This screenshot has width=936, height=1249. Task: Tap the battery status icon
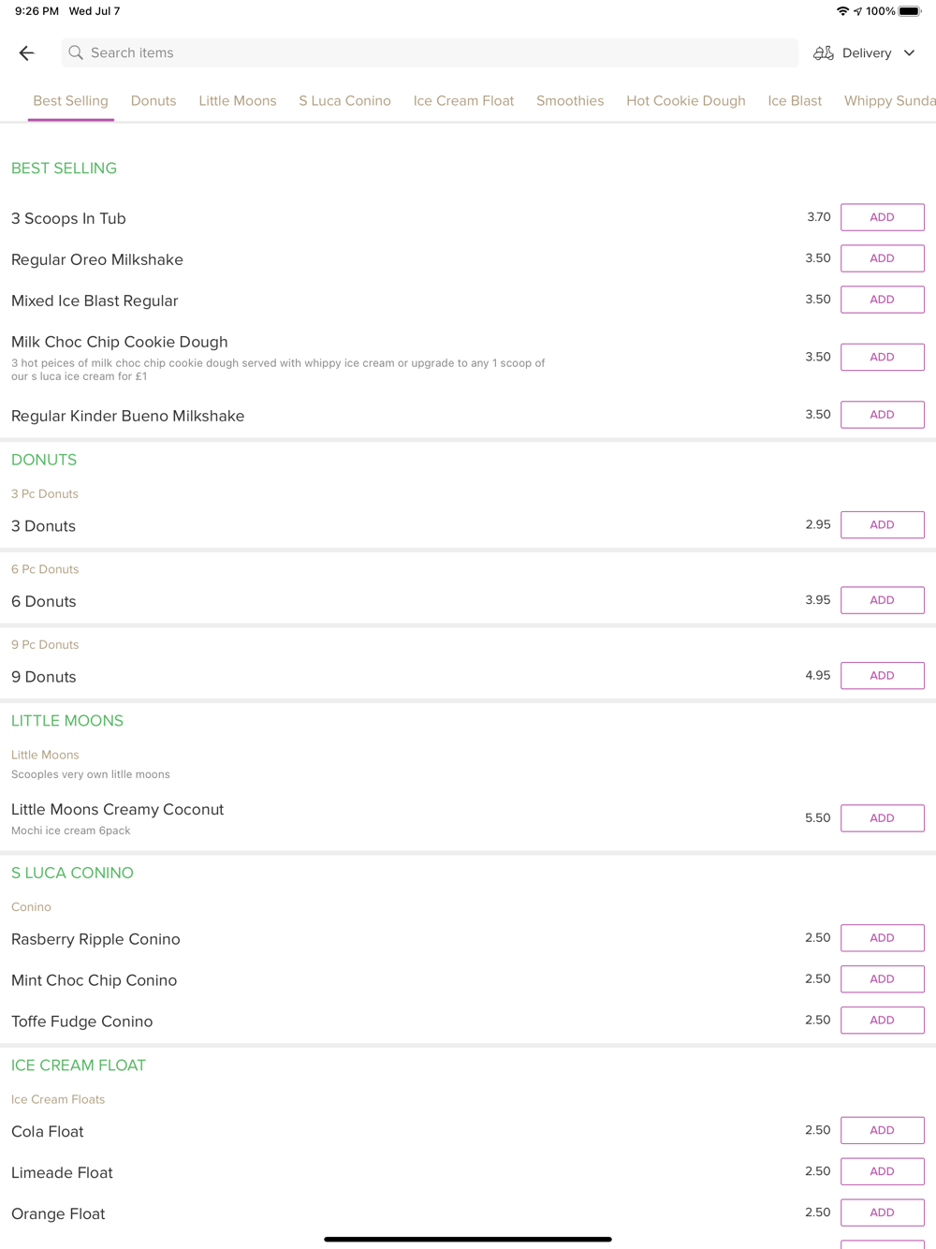909,11
